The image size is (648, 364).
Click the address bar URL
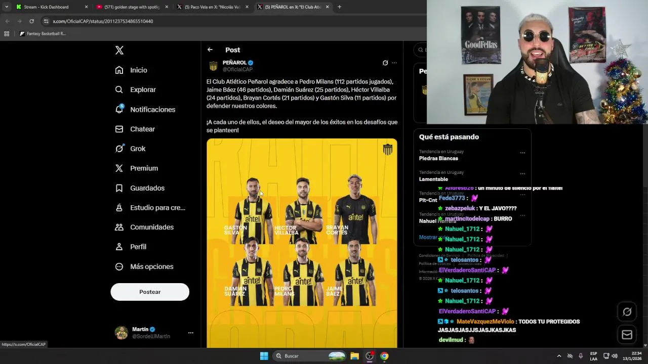pyautogui.click(x=103, y=21)
